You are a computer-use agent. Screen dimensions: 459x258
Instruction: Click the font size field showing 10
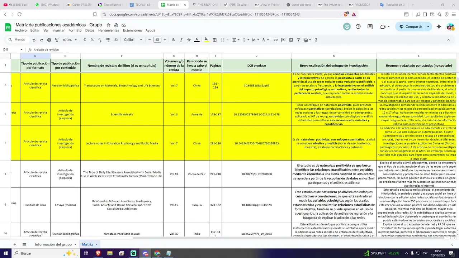157,40
